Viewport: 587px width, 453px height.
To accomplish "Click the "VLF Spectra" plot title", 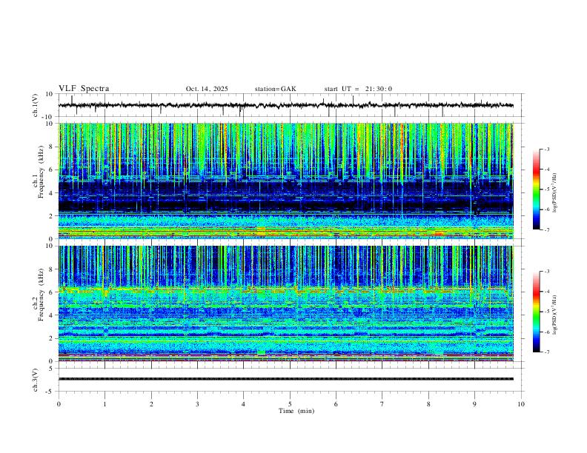I will click(x=84, y=89).
